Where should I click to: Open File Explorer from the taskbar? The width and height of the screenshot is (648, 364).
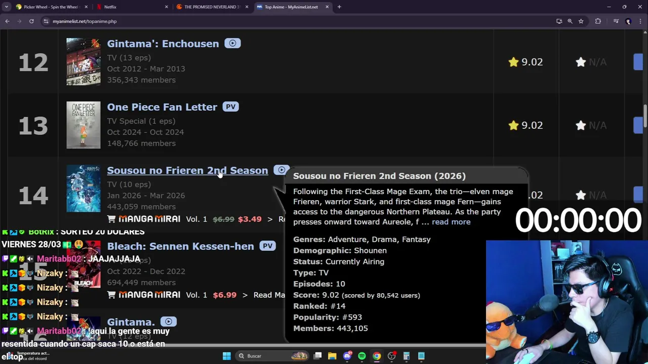coord(332,356)
